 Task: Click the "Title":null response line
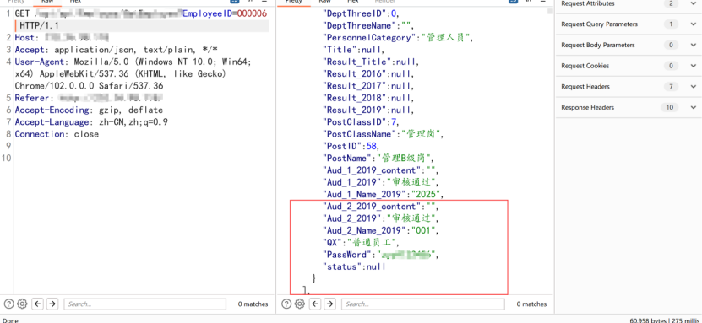tap(353, 50)
